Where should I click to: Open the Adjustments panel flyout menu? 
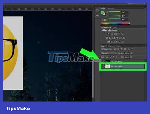[145, 27]
